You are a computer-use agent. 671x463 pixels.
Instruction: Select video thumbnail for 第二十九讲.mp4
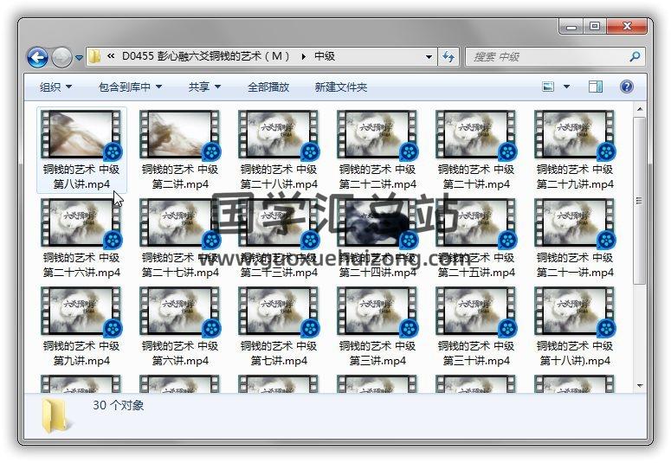575,134
